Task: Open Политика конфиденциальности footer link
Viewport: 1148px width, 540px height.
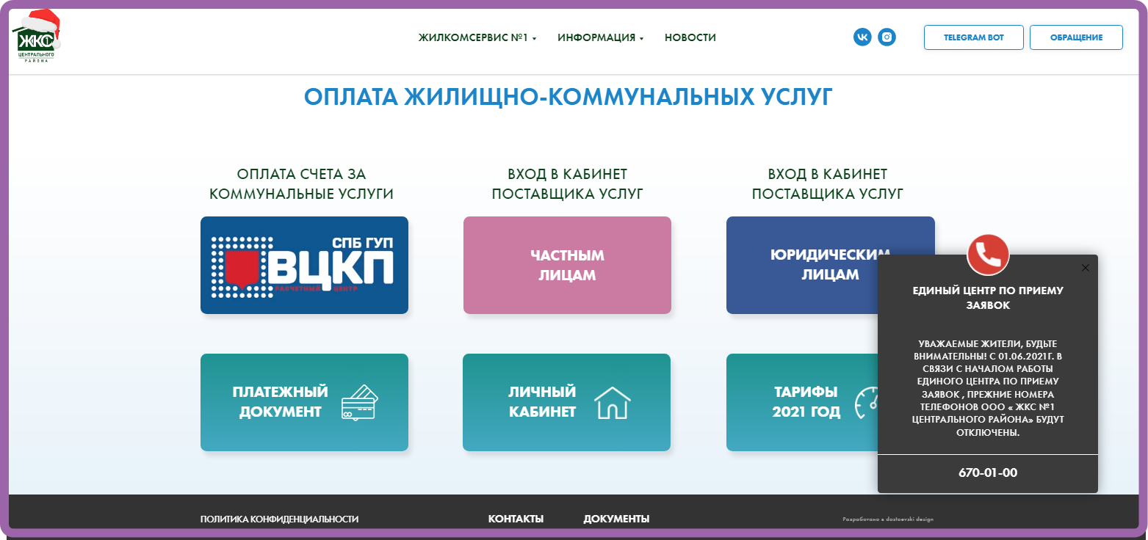Action: (x=279, y=519)
